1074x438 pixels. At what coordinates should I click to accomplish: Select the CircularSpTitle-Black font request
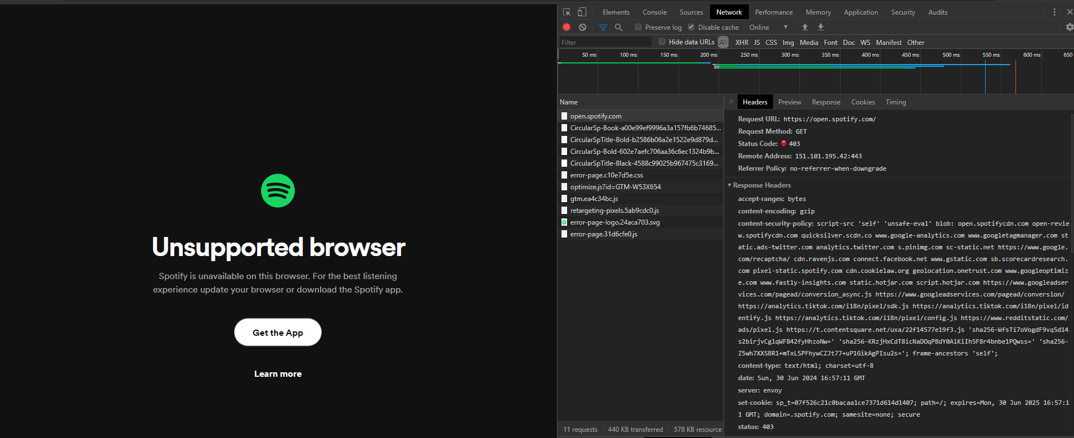640,163
